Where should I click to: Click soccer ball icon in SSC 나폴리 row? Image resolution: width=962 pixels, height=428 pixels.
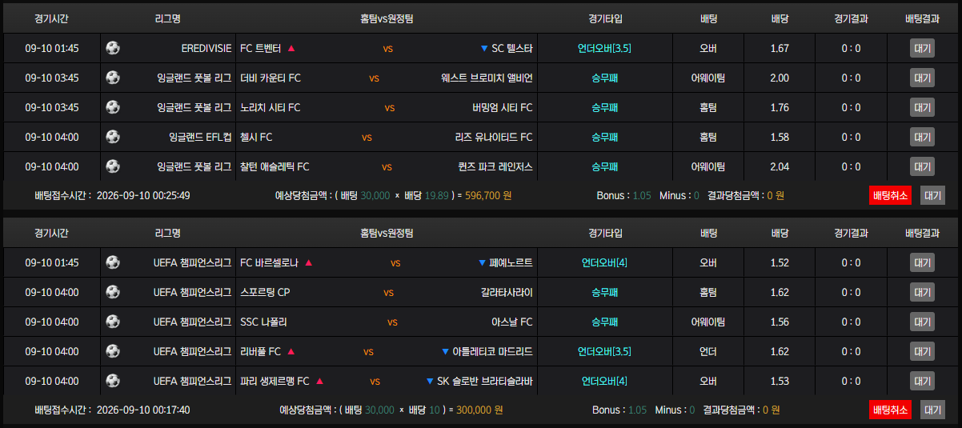coord(113,322)
